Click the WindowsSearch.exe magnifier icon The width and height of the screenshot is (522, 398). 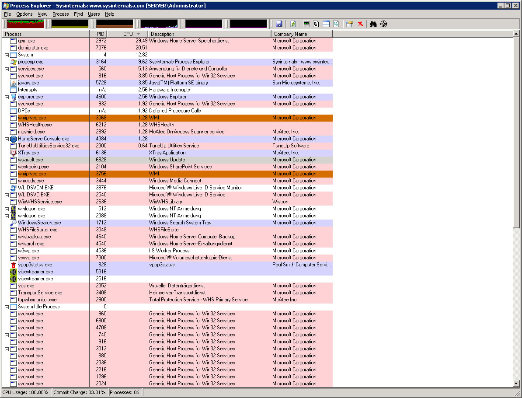coord(13,223)
